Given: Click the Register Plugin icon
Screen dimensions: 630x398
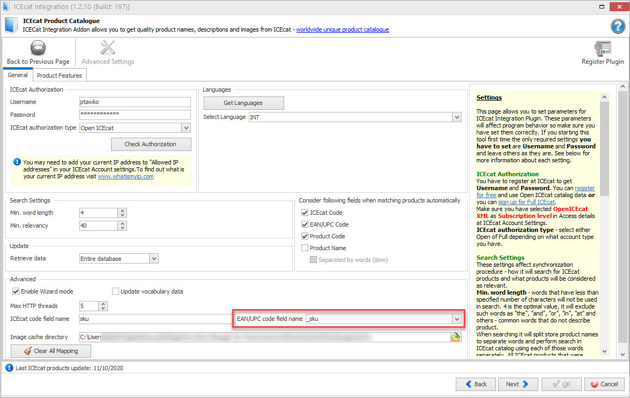Looking at the screenshot, I should pyautogui.click(x=603, y=48).
